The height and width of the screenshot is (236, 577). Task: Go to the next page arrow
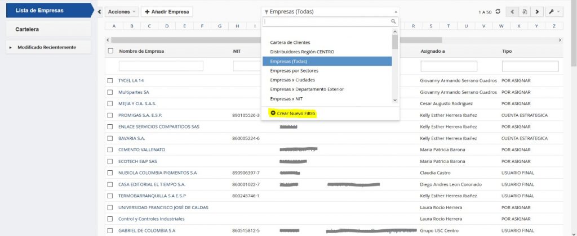coord(538,11)
